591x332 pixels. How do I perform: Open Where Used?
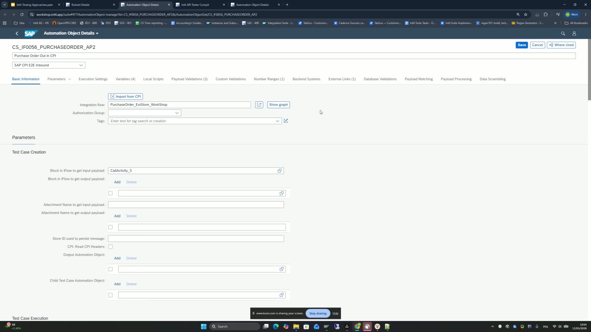tap(561, 45)
